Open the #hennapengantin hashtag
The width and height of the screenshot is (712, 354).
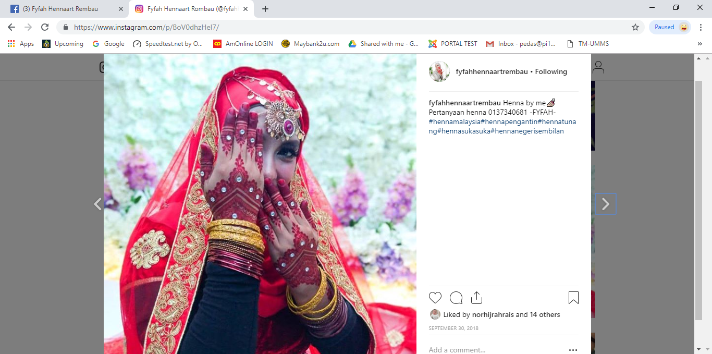coord(509,121)
